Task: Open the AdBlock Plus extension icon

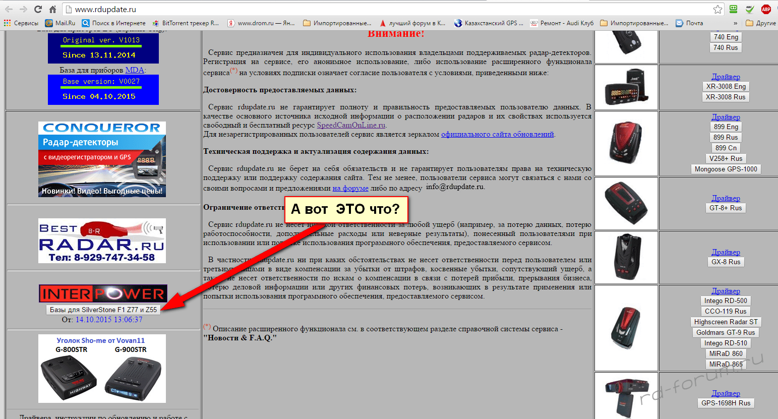Action: tap(766, 9)
